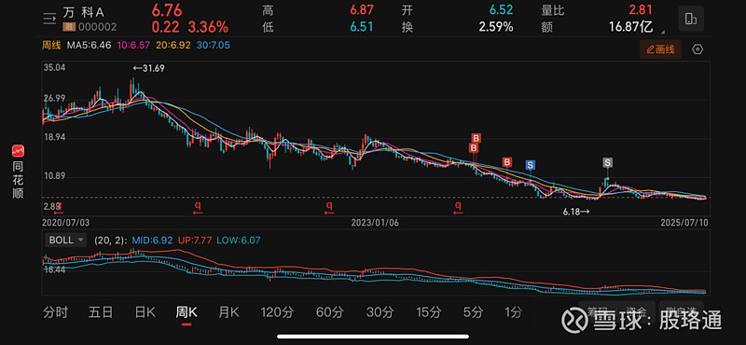The height and width of the screenshot is (345, 746).
Task: Switch to the 分时 tab
Action: point(55,312)
